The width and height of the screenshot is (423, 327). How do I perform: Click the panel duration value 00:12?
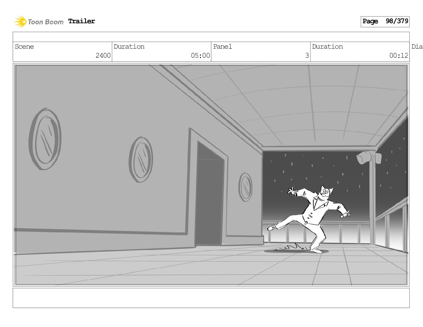tap(399, 56)
